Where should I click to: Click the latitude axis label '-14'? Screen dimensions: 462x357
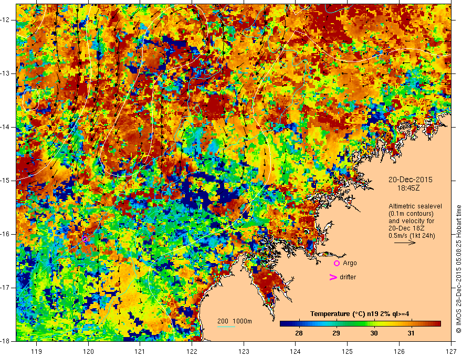(6, 127)
